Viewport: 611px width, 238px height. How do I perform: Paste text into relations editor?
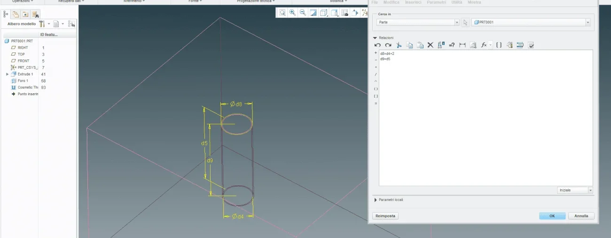(420, 45)
